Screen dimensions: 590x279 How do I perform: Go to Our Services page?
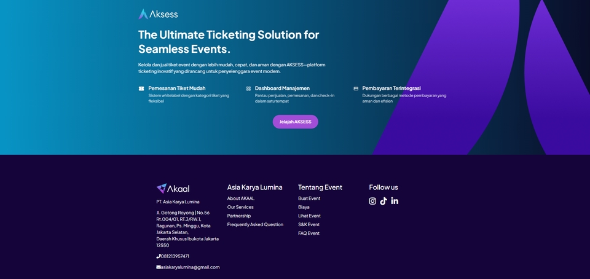(240, 207)
